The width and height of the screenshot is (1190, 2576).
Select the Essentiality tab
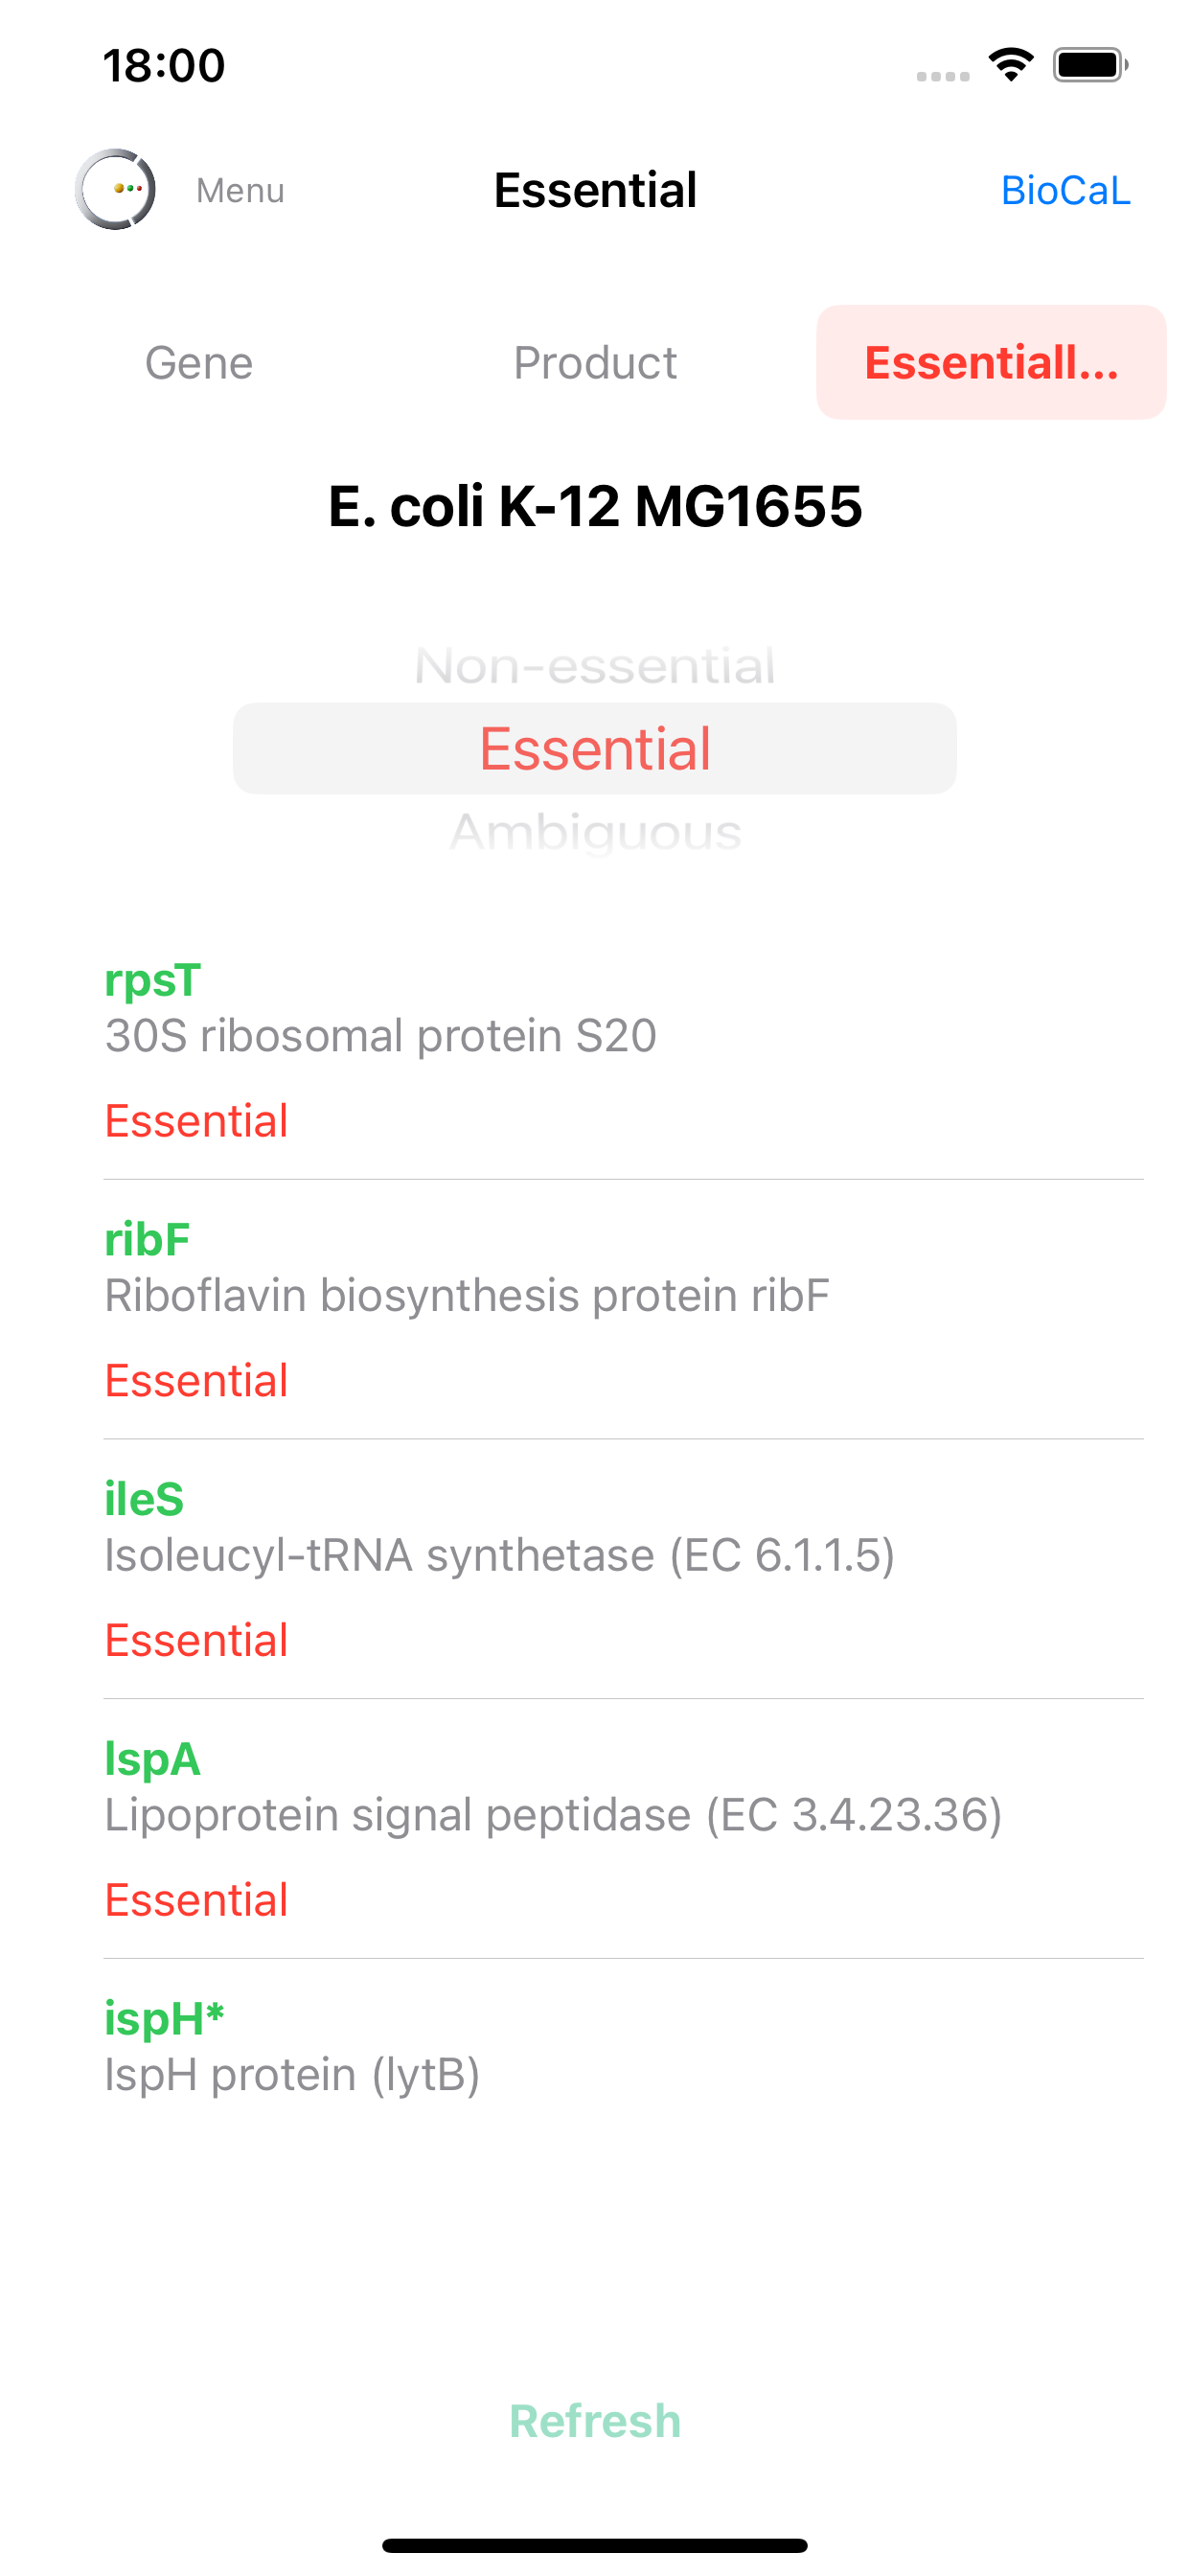[991, 363]
